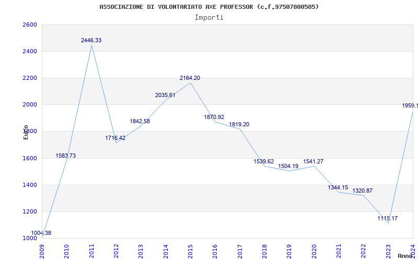Click the 2014 x-axis year label
This screenshot has height=261, width=418.
click(166, 252)
